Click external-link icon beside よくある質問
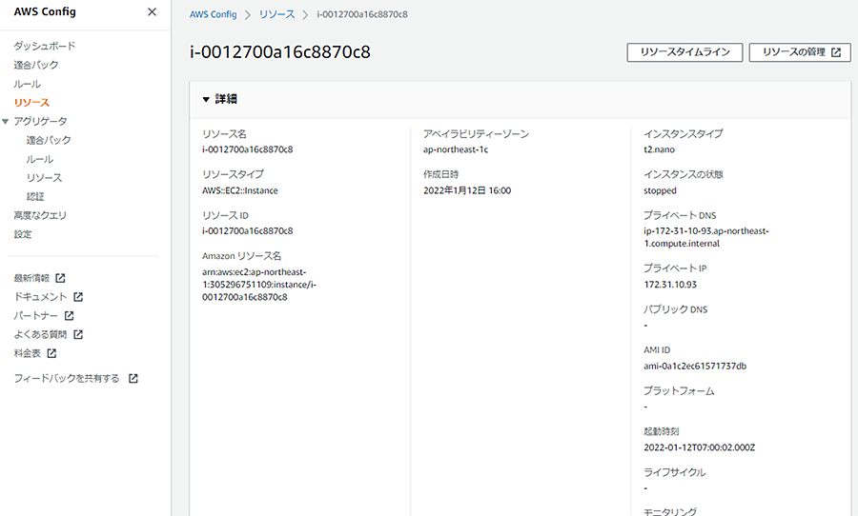The height and width of the screenshot is (516, 858). point(78,334)
